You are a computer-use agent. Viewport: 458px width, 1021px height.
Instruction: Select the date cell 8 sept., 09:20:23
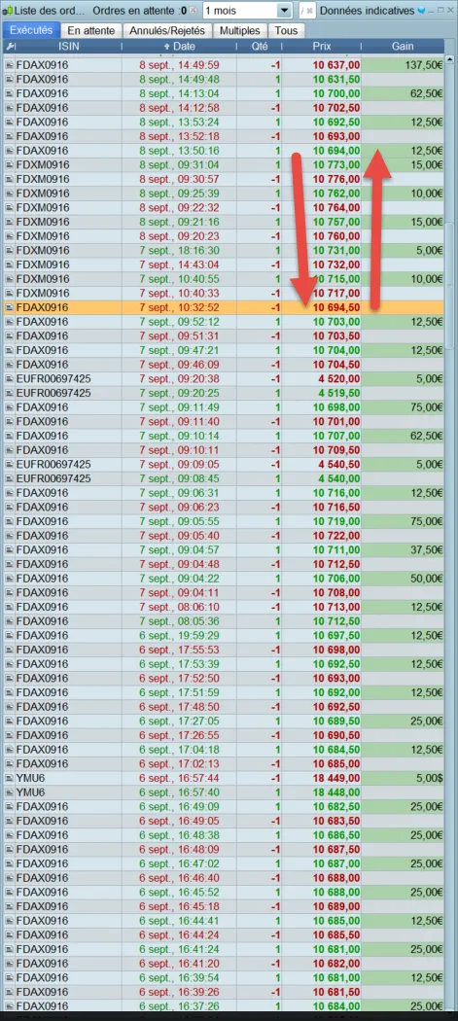179,236
